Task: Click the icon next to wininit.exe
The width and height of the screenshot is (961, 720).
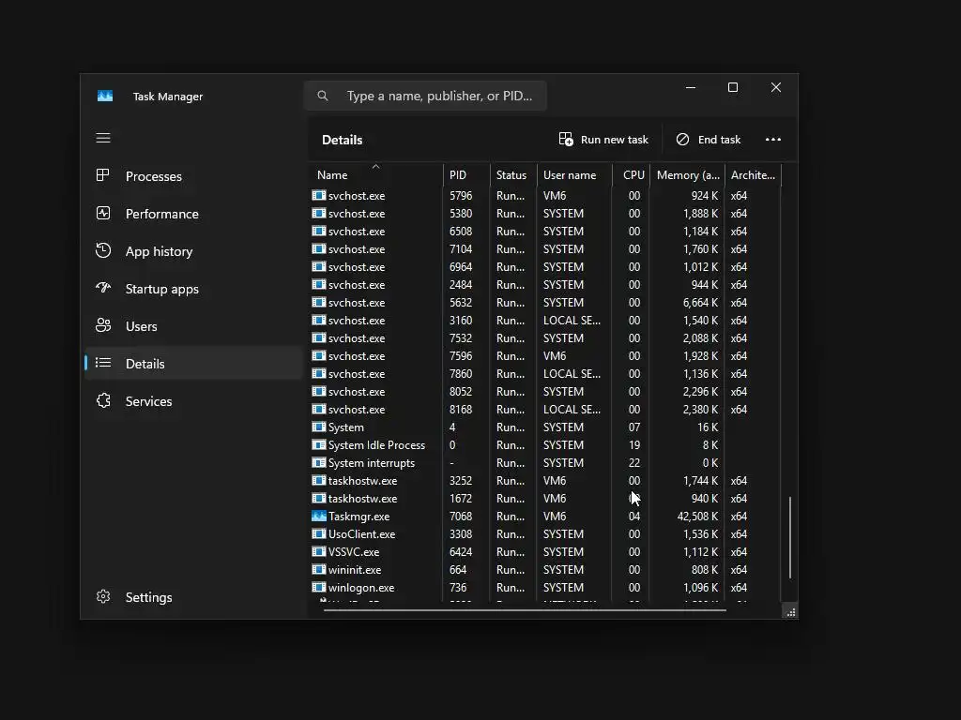Action: [319, 569]
